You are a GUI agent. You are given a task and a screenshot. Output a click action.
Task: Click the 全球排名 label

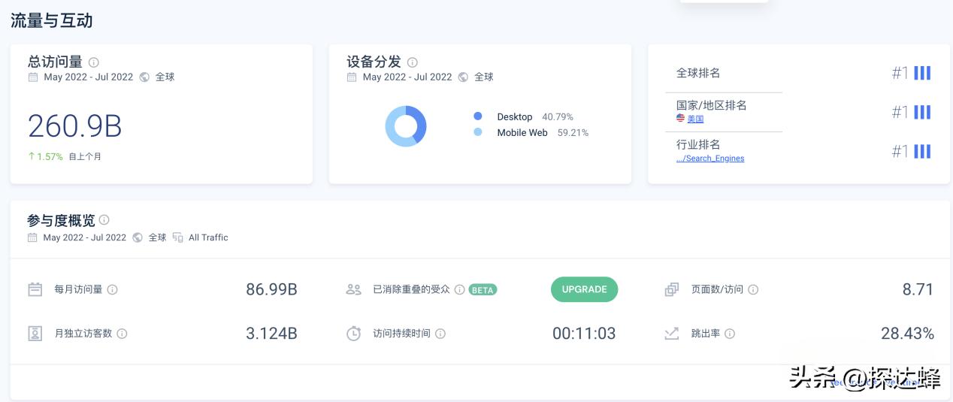tap(698, 73)
